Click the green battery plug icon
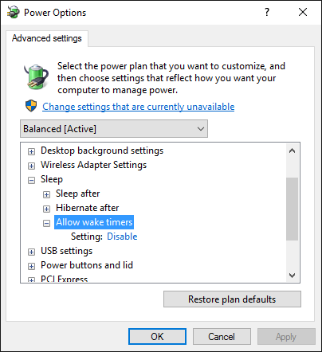The width and height of the screenshot is (322, 352). coord(36,76)
